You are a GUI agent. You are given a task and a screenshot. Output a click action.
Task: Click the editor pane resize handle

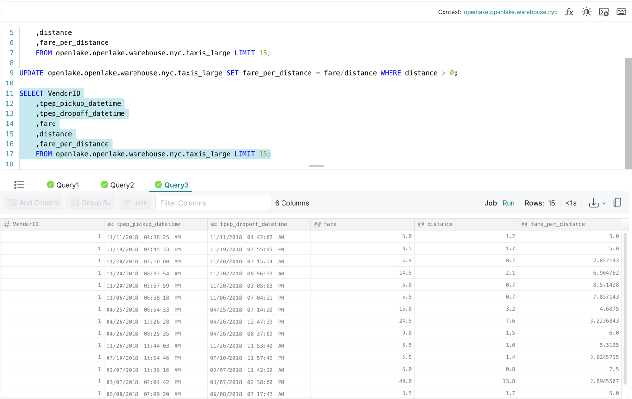coord(316,166)
